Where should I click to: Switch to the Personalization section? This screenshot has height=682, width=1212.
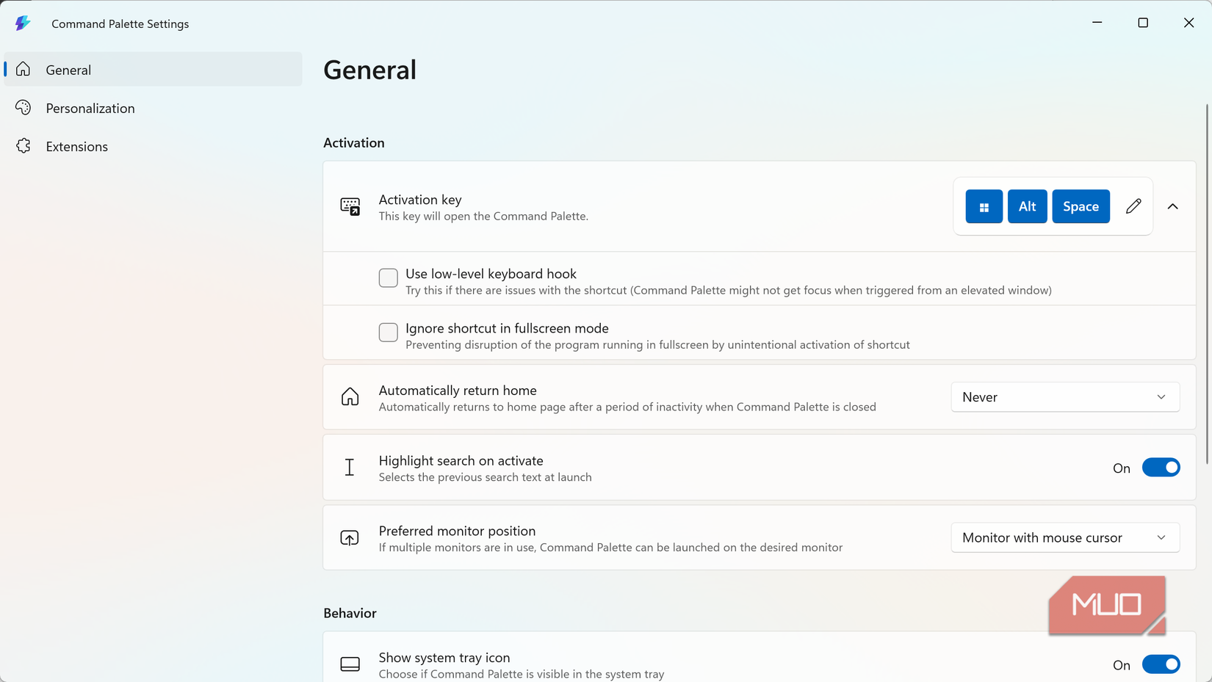(90, 107)
